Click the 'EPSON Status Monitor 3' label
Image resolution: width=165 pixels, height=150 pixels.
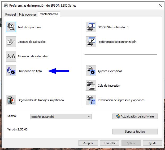click(x=113, y=27)
